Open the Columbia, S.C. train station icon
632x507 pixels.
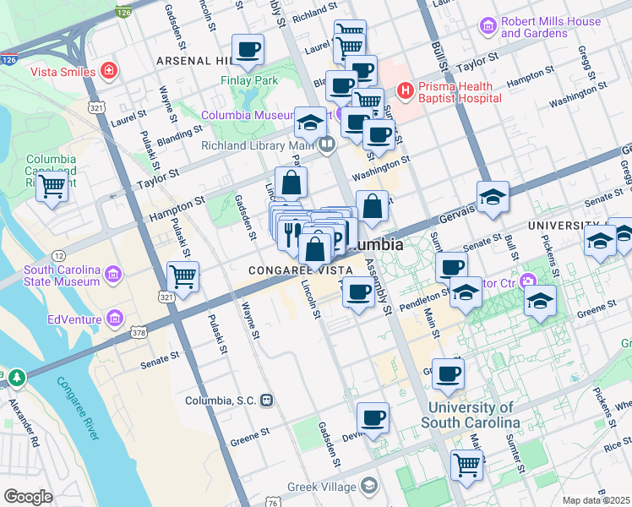point(267,400)
